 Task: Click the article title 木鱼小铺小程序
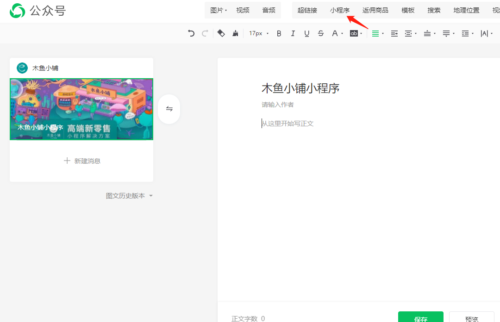click(x=300, y=88)
